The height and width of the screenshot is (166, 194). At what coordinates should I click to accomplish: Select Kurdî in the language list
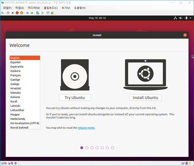[x=25, y=102]
